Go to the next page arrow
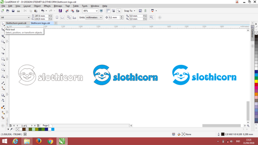This screenshot has height=145, width=258. pos(31,126)
